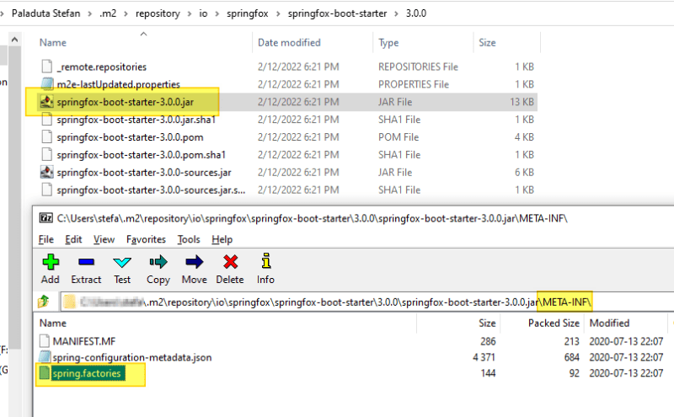Click the REPOSITORIES File type cell
This screenshot has height=417, width=674.
(x=418, y=67)
